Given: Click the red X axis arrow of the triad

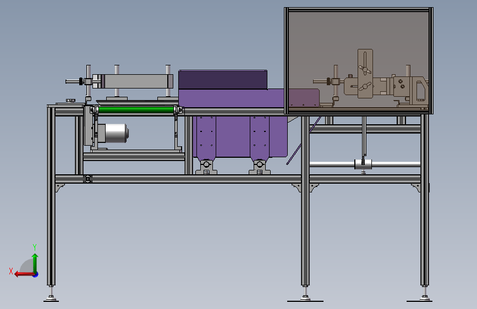Looking at the screenshot, I should click(x=24, y=274).
